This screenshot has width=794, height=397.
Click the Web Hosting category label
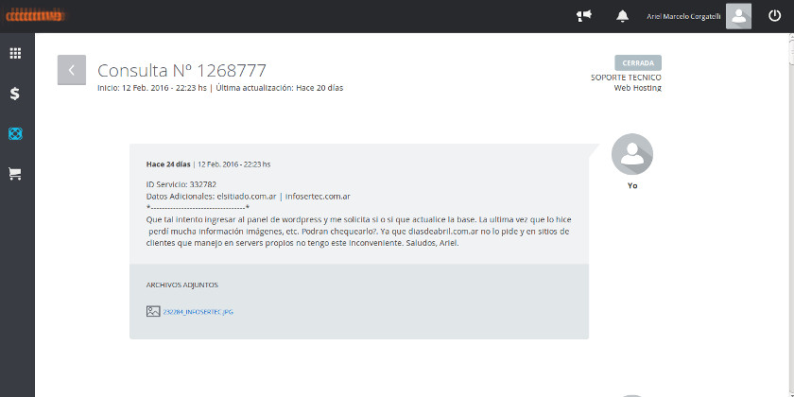coord(637,88)
